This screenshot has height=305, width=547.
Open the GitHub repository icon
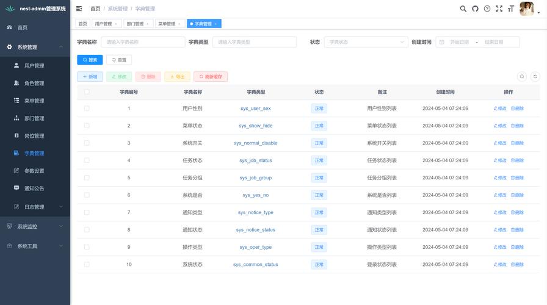(475, 9)
